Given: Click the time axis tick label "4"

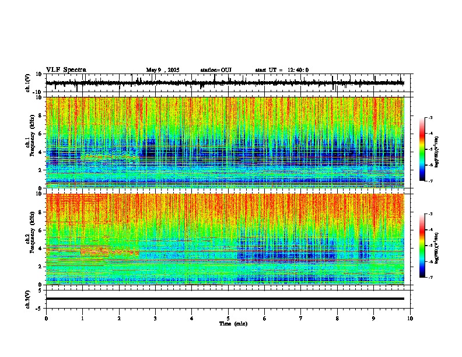Looking at the screenshot, I should 192,318.
